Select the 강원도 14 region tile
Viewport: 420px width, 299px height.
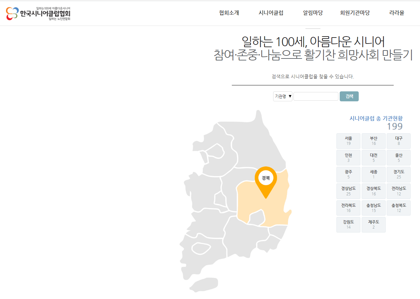click(348, 225)
